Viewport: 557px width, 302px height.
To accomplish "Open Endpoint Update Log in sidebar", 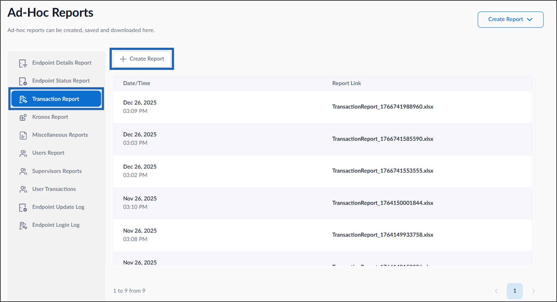I will coord(56,207).
